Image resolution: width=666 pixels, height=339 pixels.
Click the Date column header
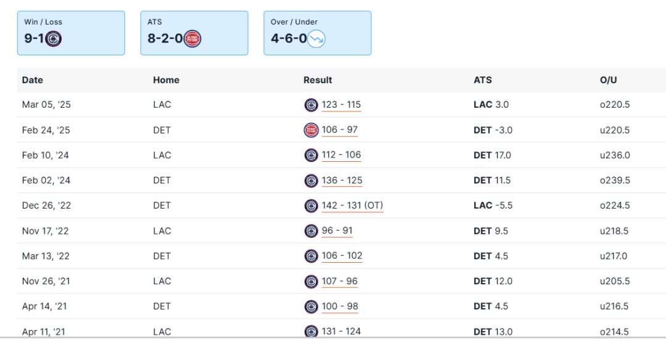pyautogui.click(x=33, y=80)
